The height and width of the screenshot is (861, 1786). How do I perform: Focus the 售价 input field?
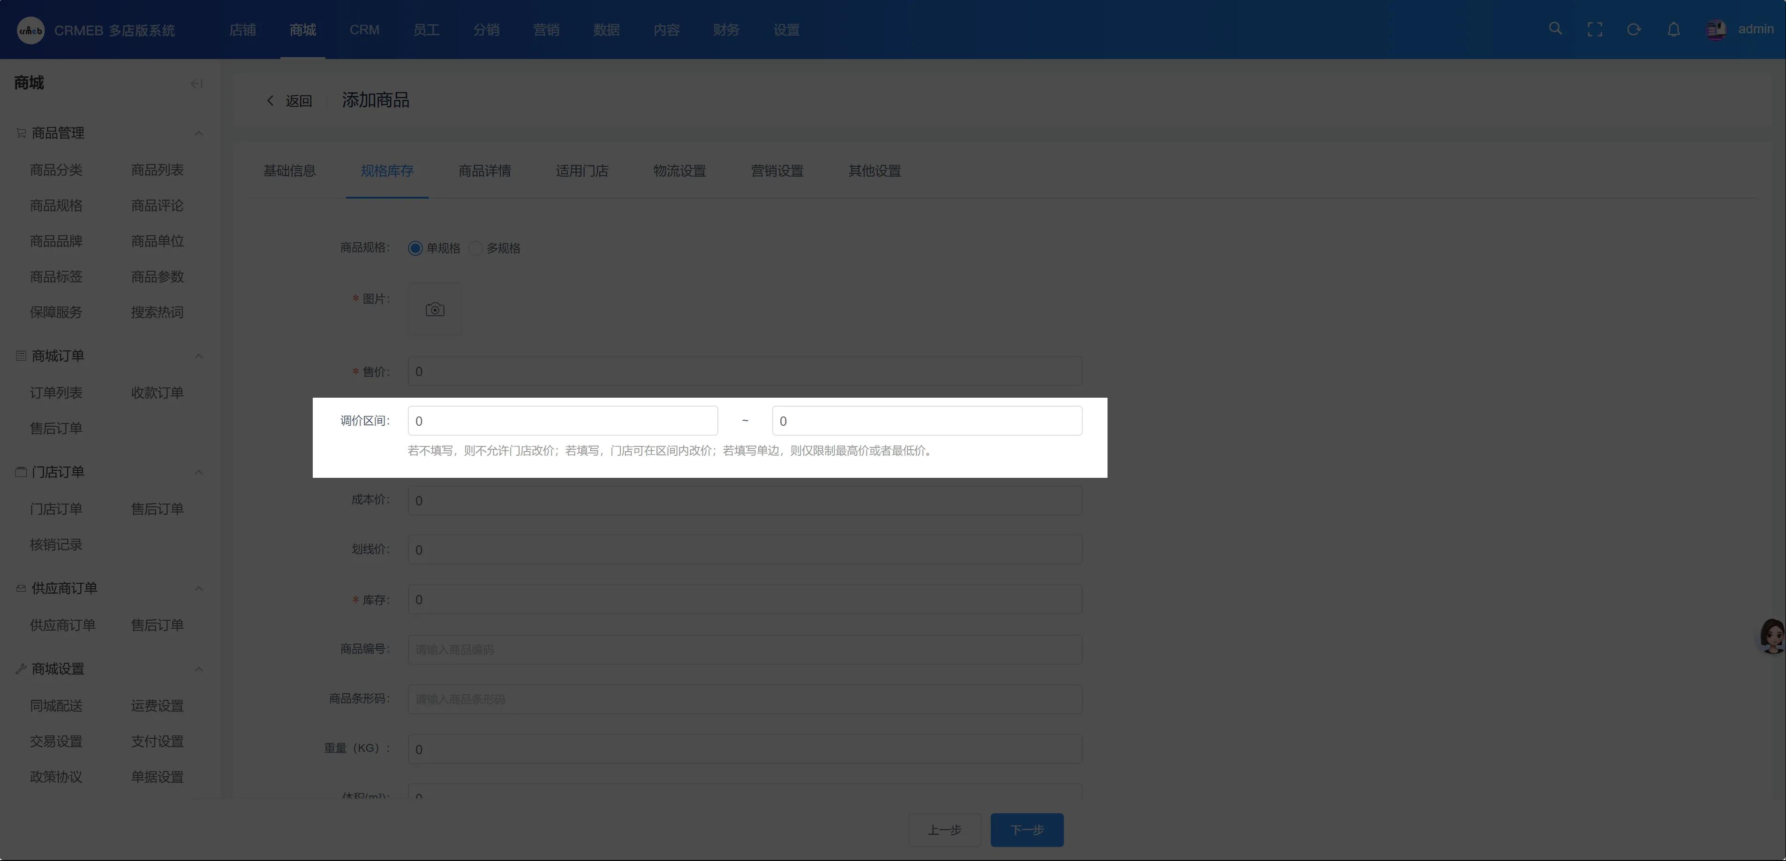click(x=745, y=371)
